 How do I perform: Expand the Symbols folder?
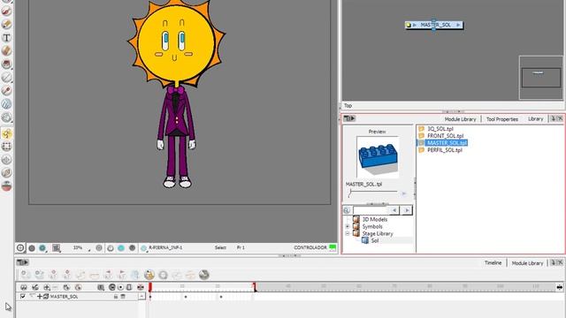348,226
